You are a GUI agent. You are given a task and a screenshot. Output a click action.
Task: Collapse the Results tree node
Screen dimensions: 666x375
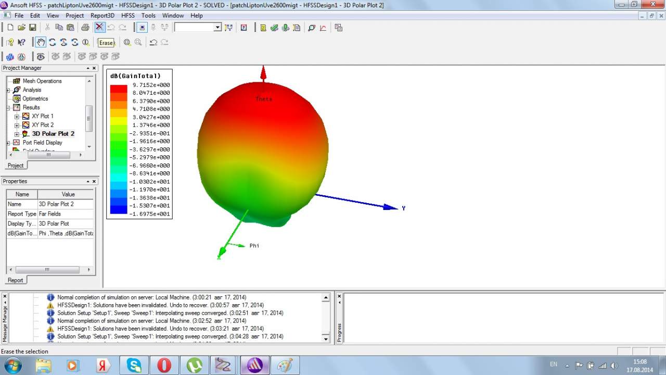pyautogui.click(x=8, y=107)
